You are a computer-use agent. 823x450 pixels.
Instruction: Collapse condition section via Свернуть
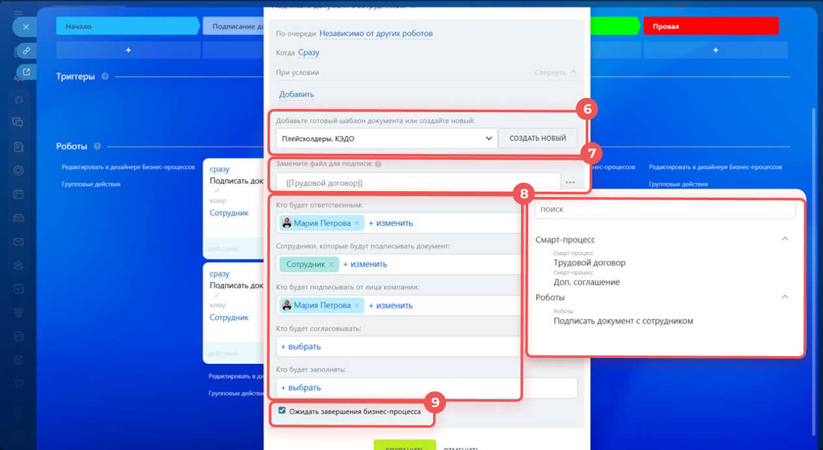555,72
